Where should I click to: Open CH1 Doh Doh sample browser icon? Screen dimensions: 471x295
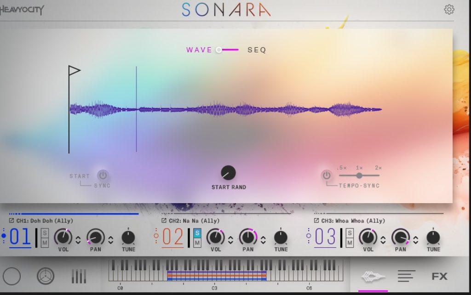[11, 221]
